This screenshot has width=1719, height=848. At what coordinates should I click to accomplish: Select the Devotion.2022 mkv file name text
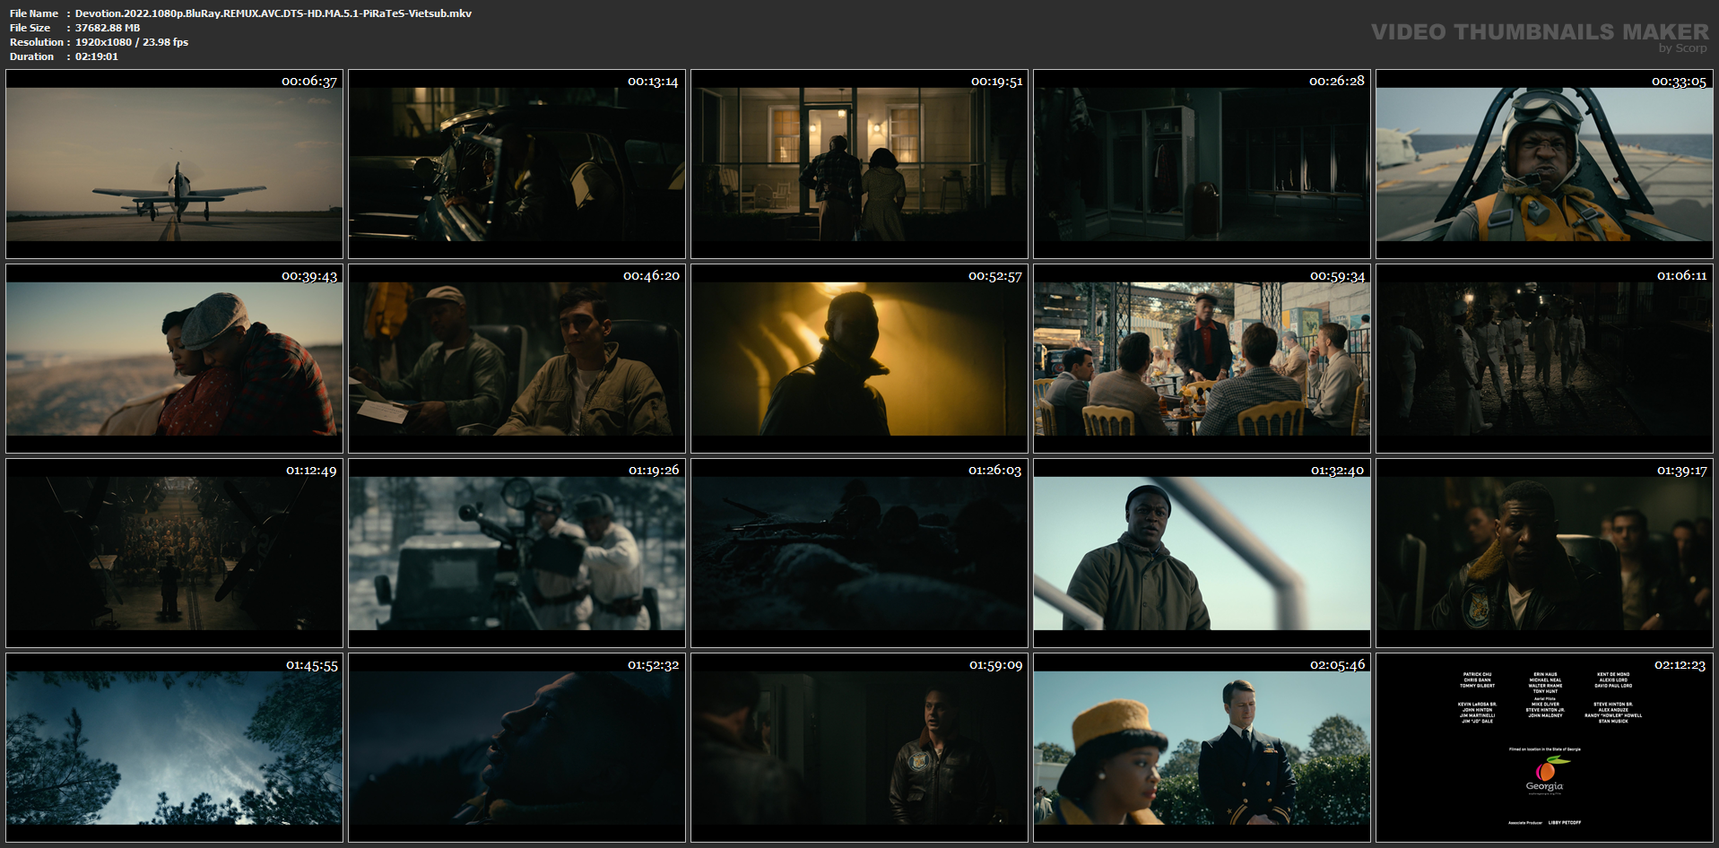pos(273,13)
